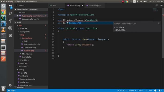Open the Search view in the activity bar
Screen dimensions: 164x92
[10, 14]
